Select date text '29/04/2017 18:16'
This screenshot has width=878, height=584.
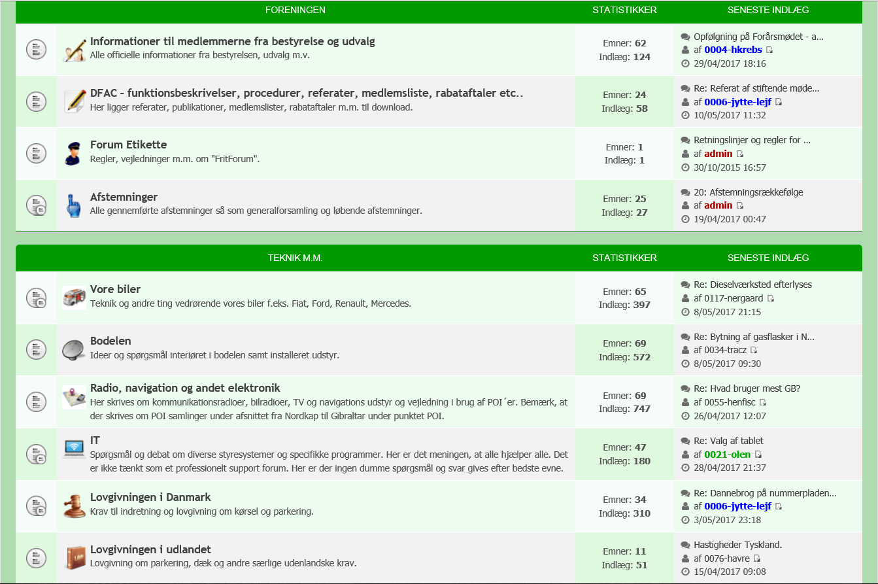click(730, 63)
